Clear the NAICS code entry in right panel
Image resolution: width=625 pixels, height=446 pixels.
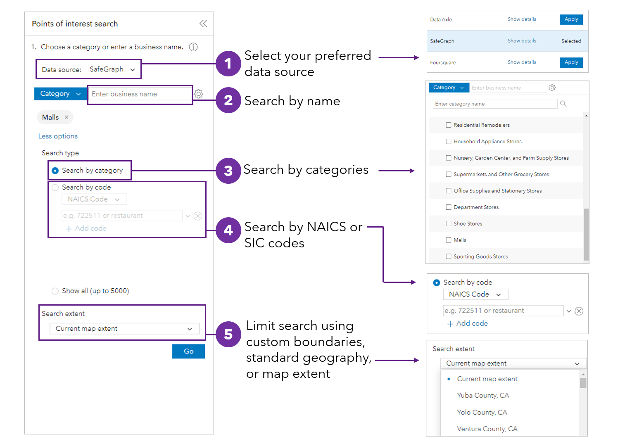tap(579, 311)
